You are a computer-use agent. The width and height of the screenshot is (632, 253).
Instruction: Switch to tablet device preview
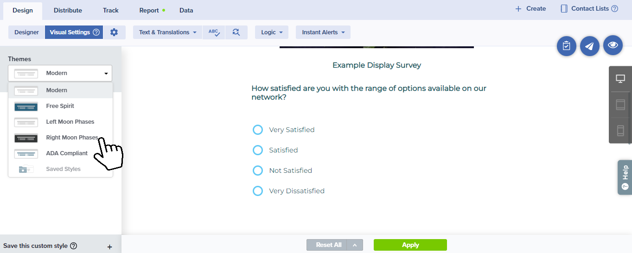620,105
